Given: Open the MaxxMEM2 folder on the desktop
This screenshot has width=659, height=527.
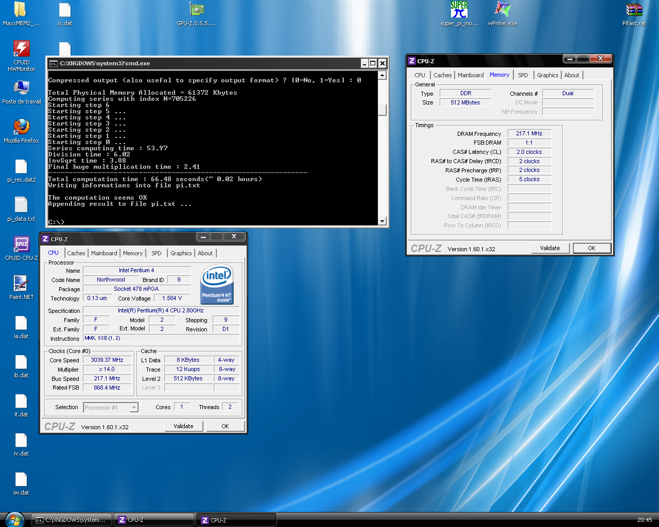Looking at the screenshot, I should pos(21,9).
